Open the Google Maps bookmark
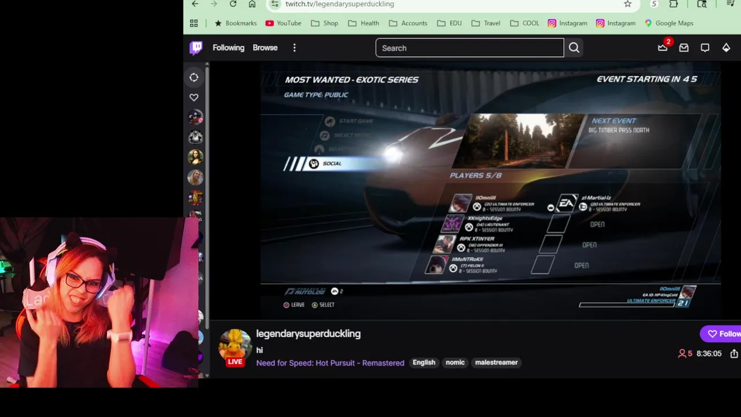The width and height of the screenshot is (741, 417). click(x=669, y=23)
